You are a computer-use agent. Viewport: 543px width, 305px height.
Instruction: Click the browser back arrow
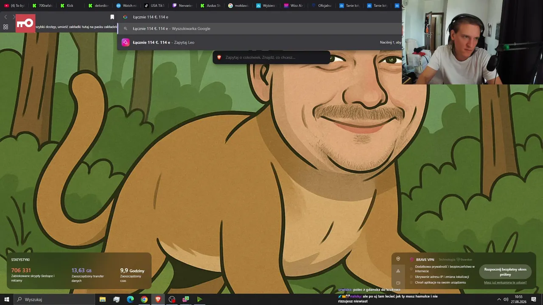click(x=6, y=17)
